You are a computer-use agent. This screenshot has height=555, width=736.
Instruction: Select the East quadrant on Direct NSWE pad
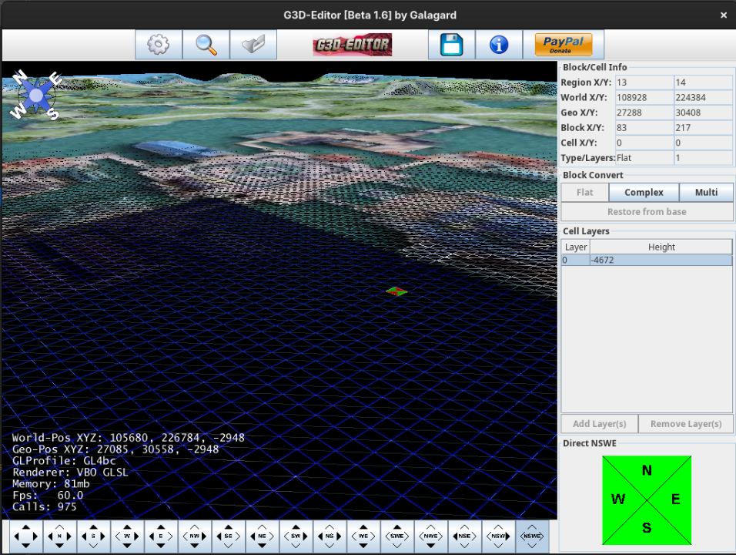[675, 499]
